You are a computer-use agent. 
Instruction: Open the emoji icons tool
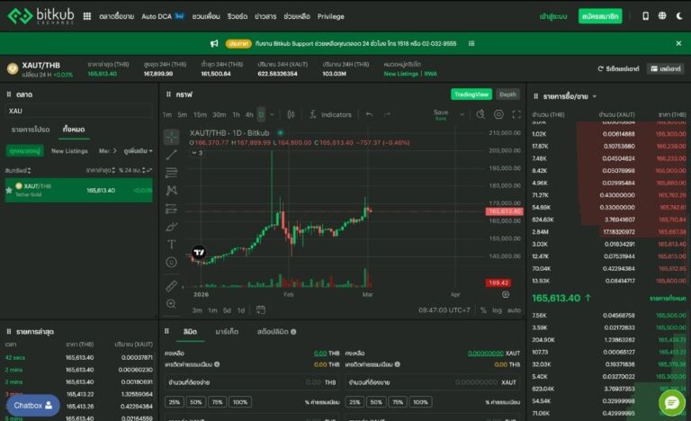172,262
